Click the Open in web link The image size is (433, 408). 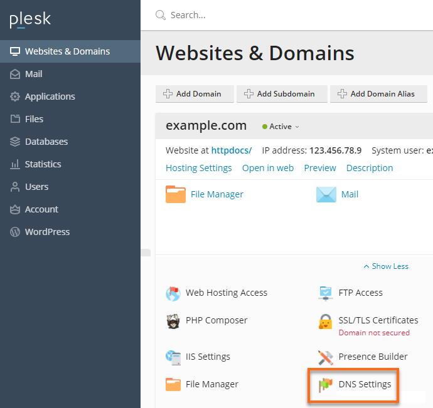268,168
